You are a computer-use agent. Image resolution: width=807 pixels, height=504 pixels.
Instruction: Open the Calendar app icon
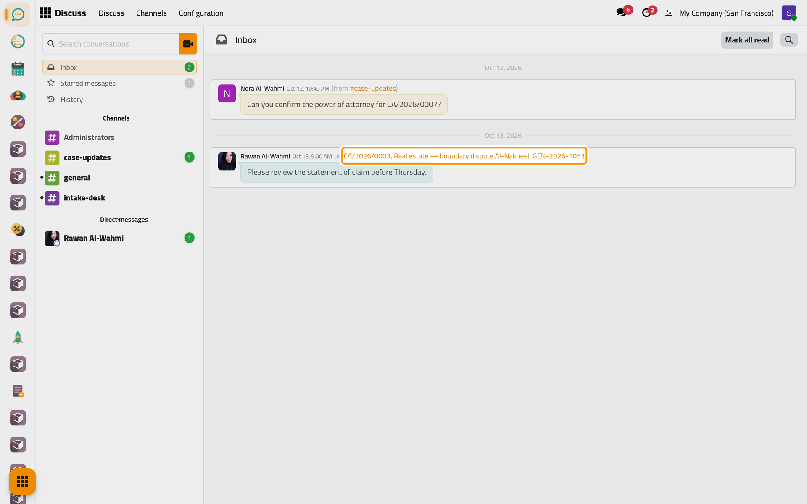coord(18,68)
